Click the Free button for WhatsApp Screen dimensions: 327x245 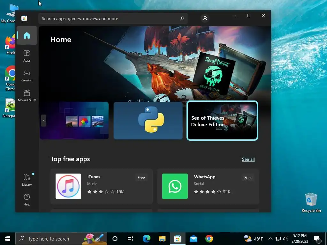click(x=248, y=178)
